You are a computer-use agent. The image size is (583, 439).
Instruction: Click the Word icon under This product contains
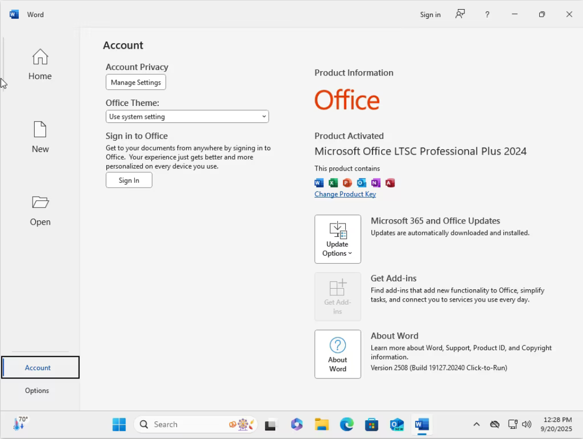point(318,183)
